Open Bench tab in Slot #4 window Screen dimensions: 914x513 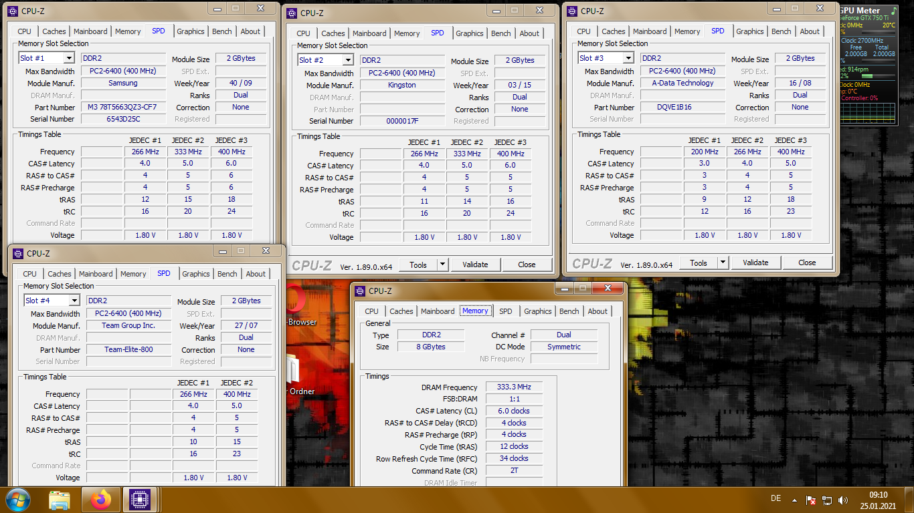[227, 274]
